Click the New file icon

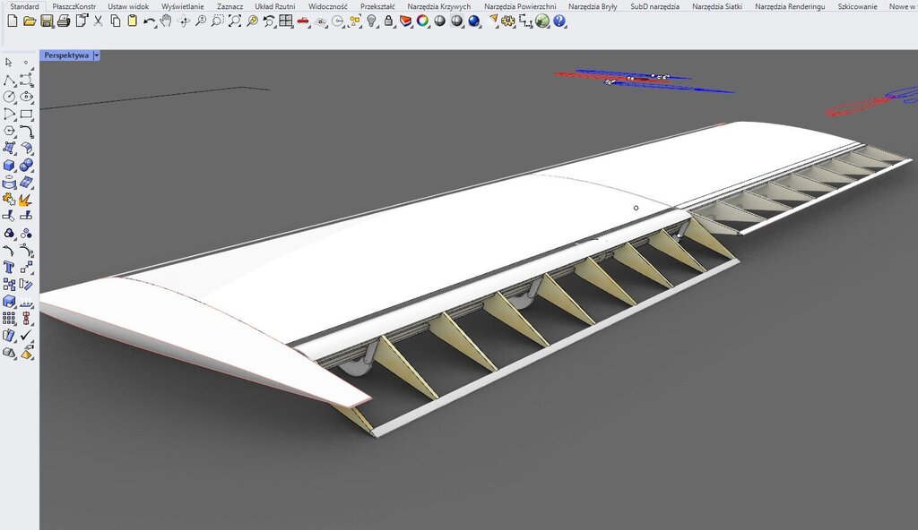pos(12,21)
